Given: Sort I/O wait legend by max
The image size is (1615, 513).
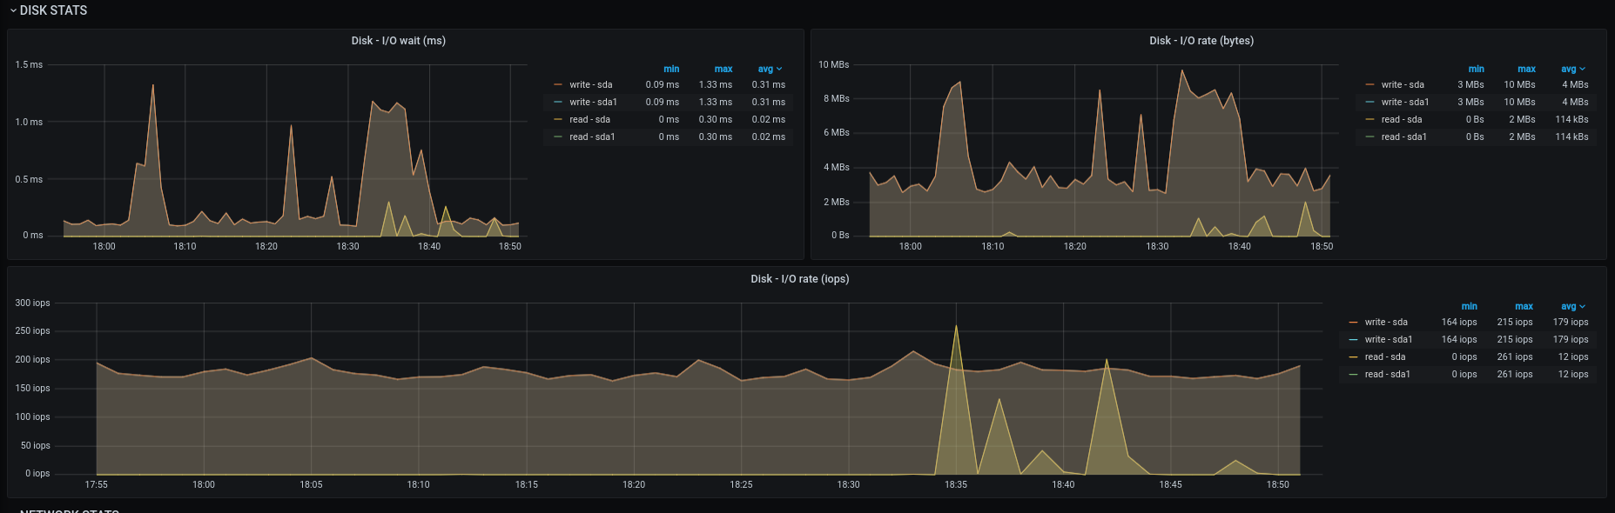Looking at the screenshot, I should point(723,69).
